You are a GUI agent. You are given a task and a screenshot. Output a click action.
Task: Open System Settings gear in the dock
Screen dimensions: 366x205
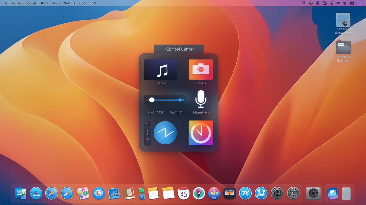click(x=277, y=193)
